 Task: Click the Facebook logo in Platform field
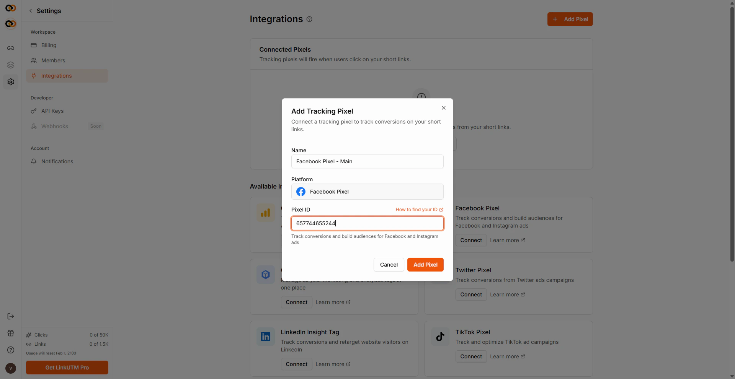click(x=301, y=192)
